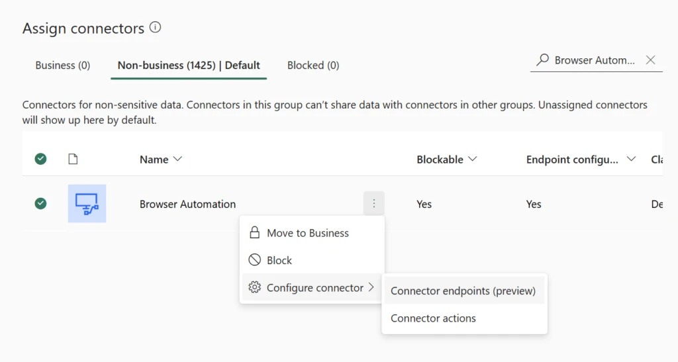The width and height of the screenshot is (678, 362).
Task: Click the connector search input field
Action: pyautogui.click(x=594, y=60)
